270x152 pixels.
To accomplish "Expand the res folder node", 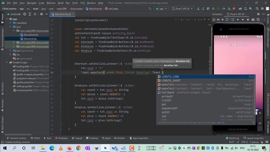I will pos(10,54).
